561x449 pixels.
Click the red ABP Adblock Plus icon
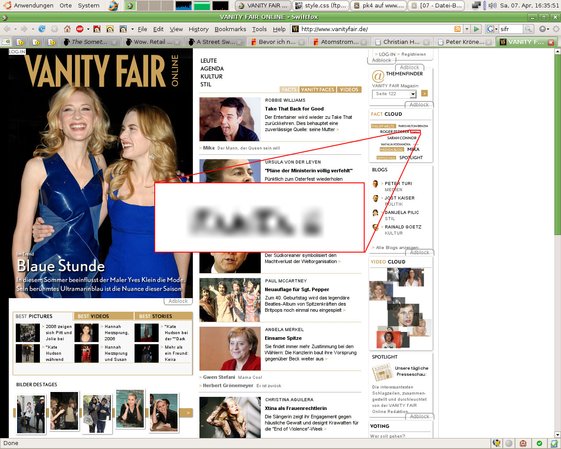80,29
